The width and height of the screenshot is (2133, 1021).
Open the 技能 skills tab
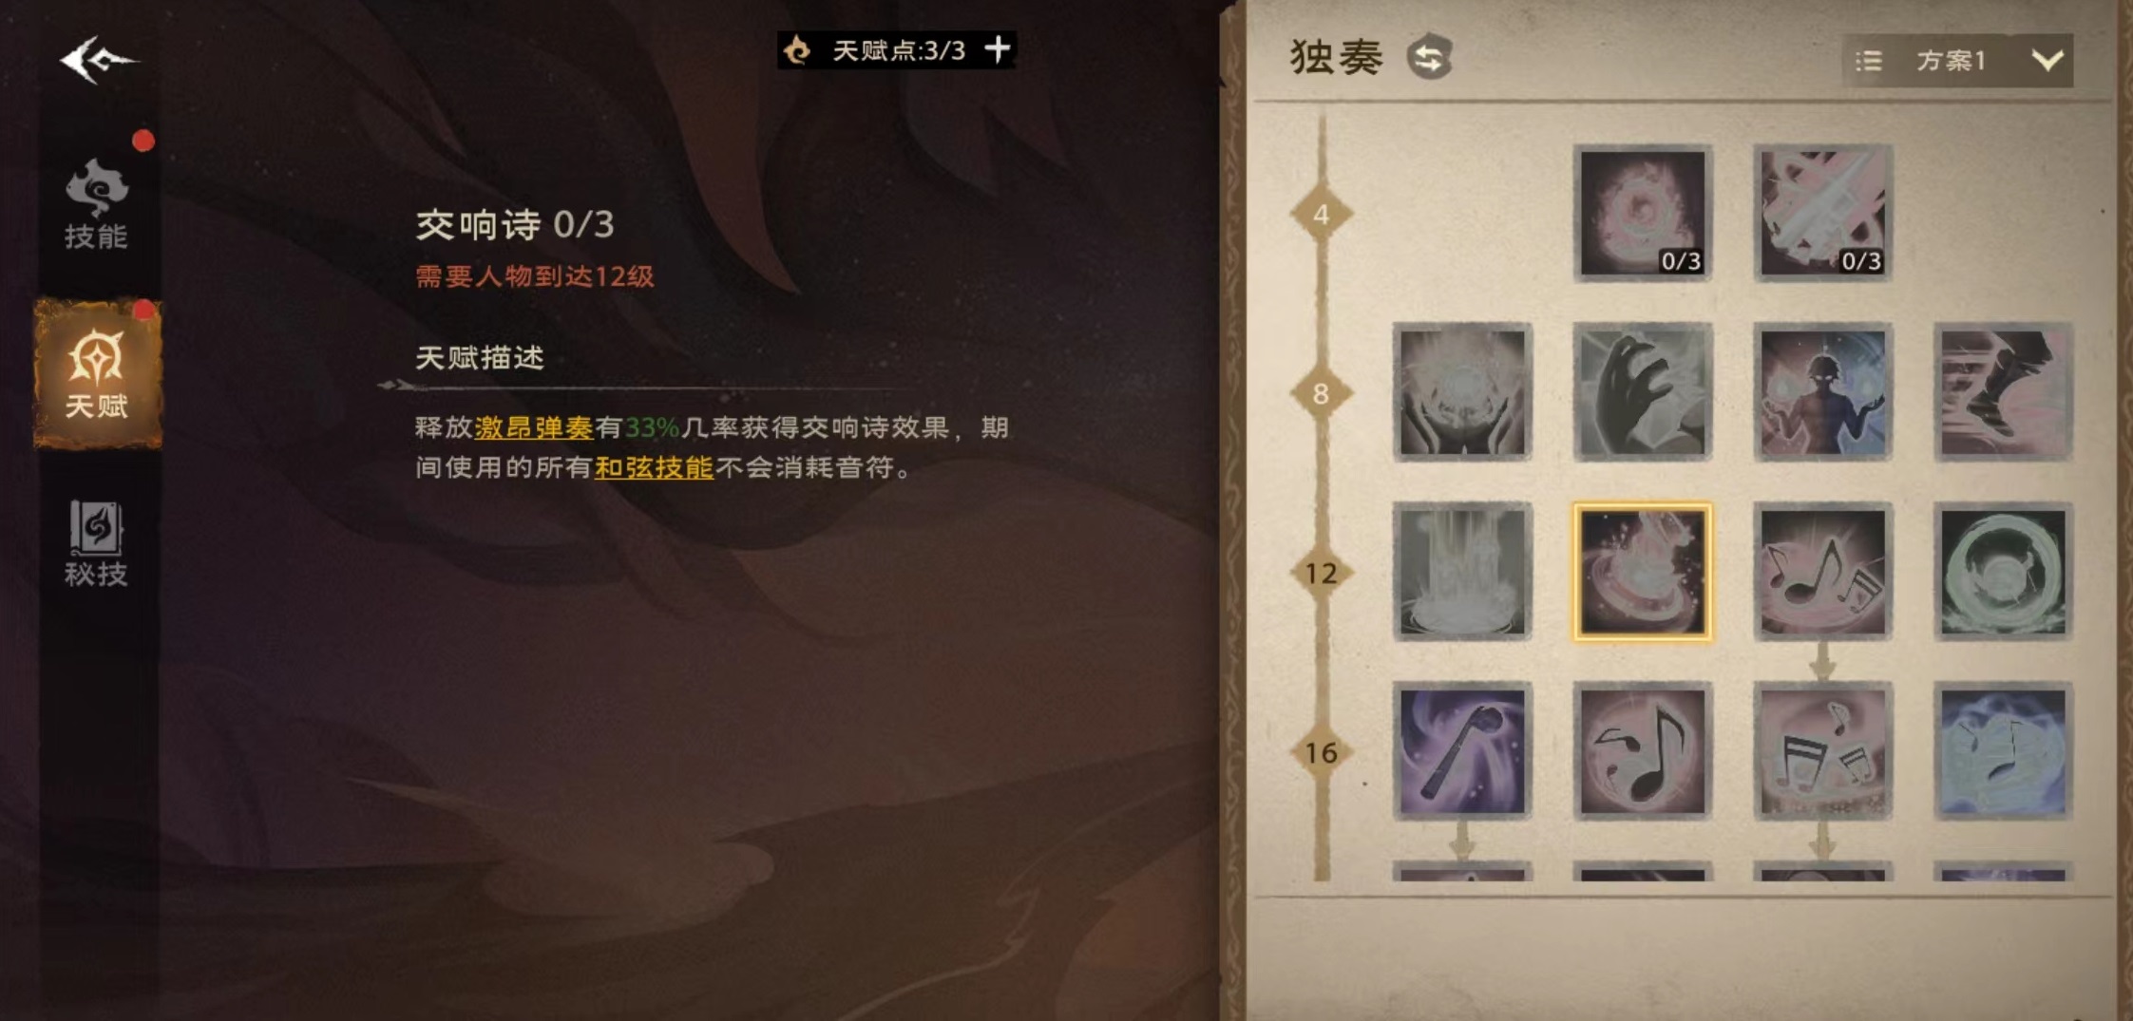(x=96, y=204)
